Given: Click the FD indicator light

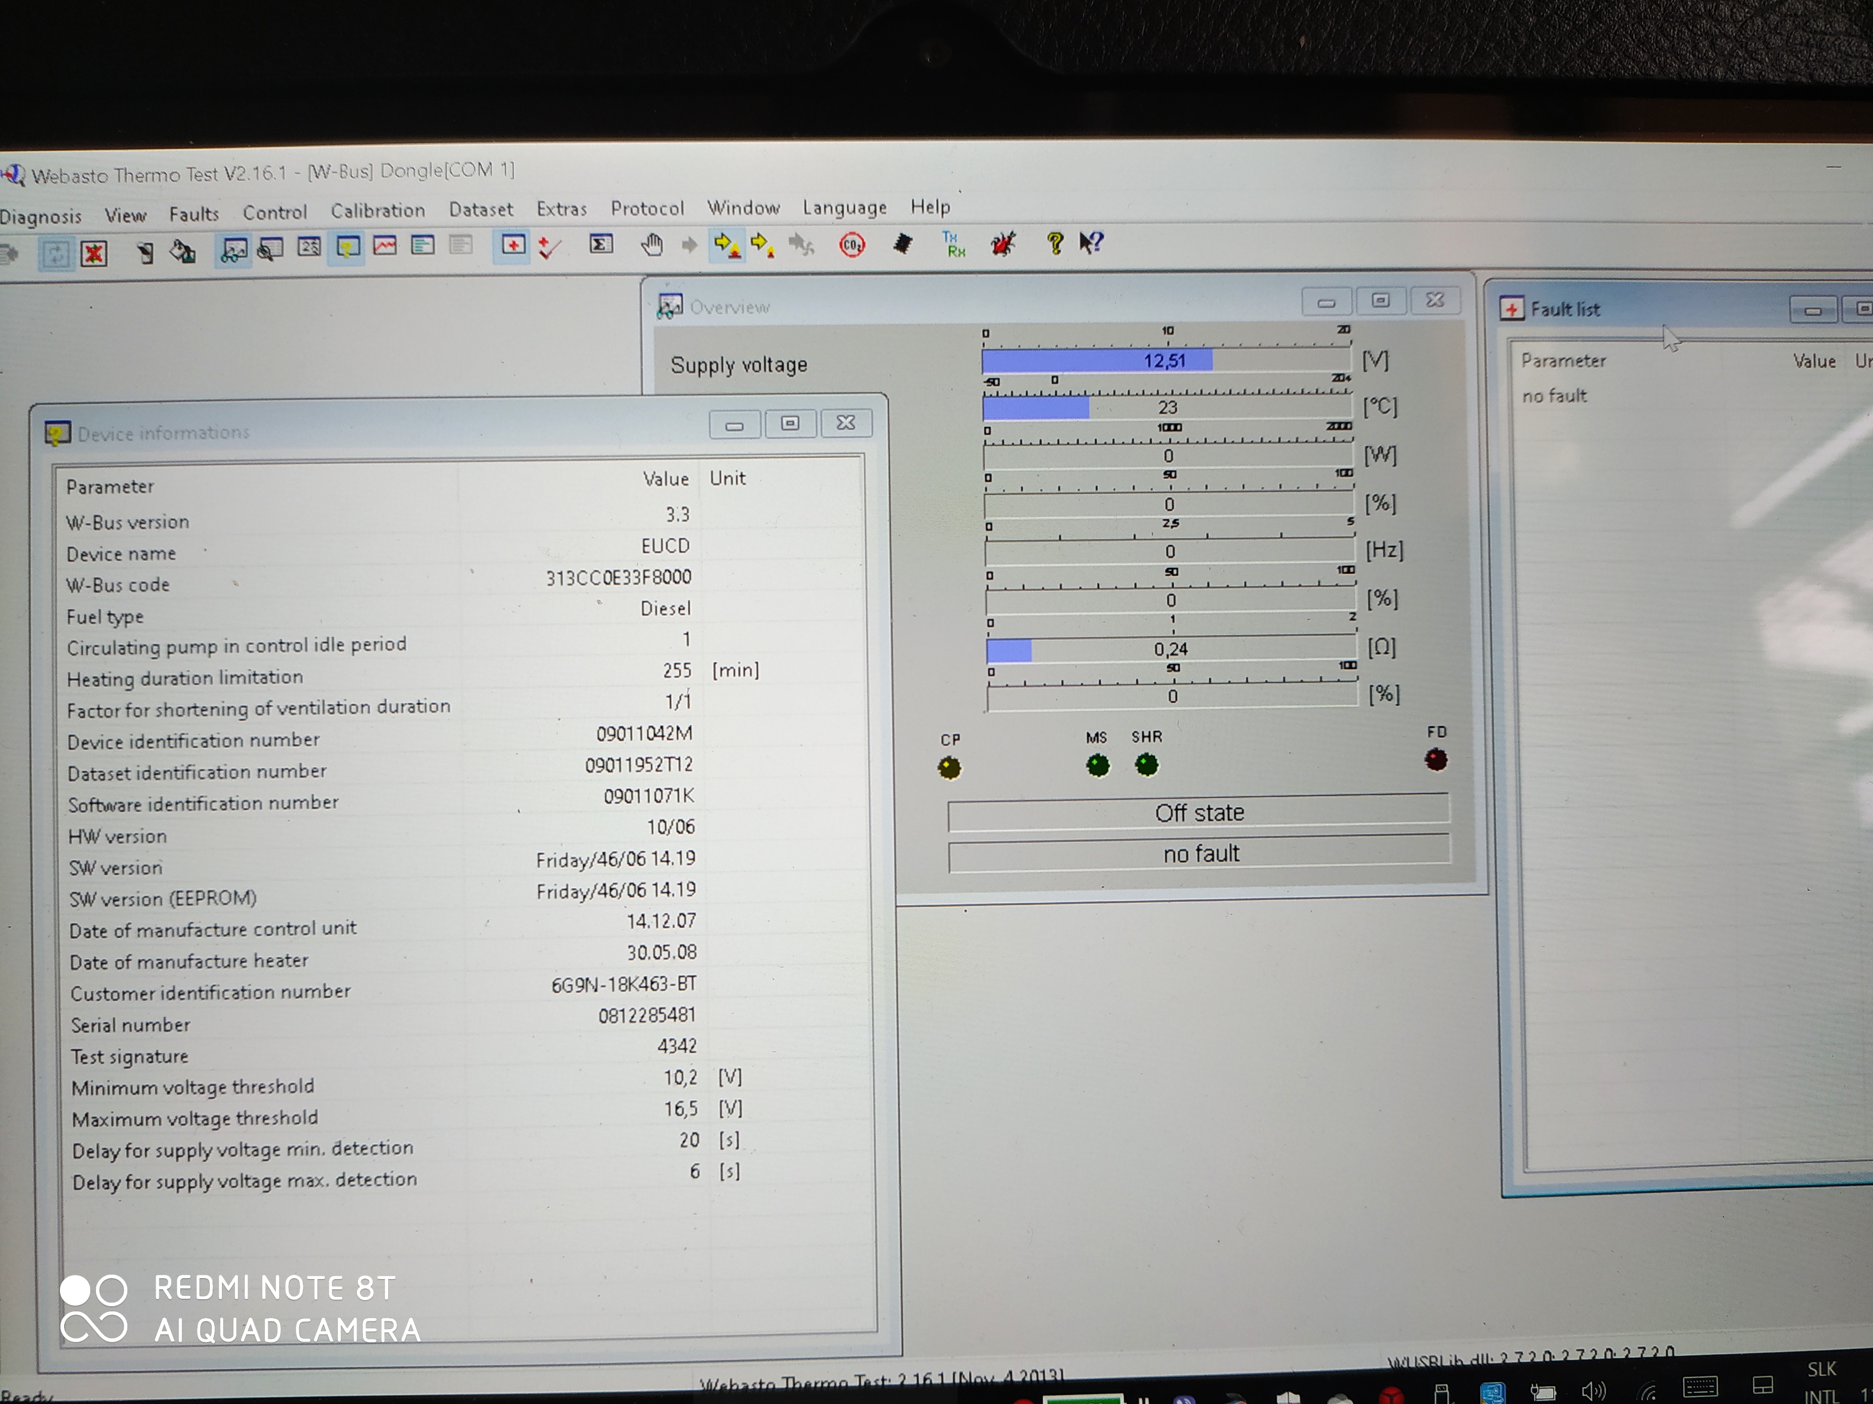Looking at the screenshot, I should click(x=1436, y=759).
